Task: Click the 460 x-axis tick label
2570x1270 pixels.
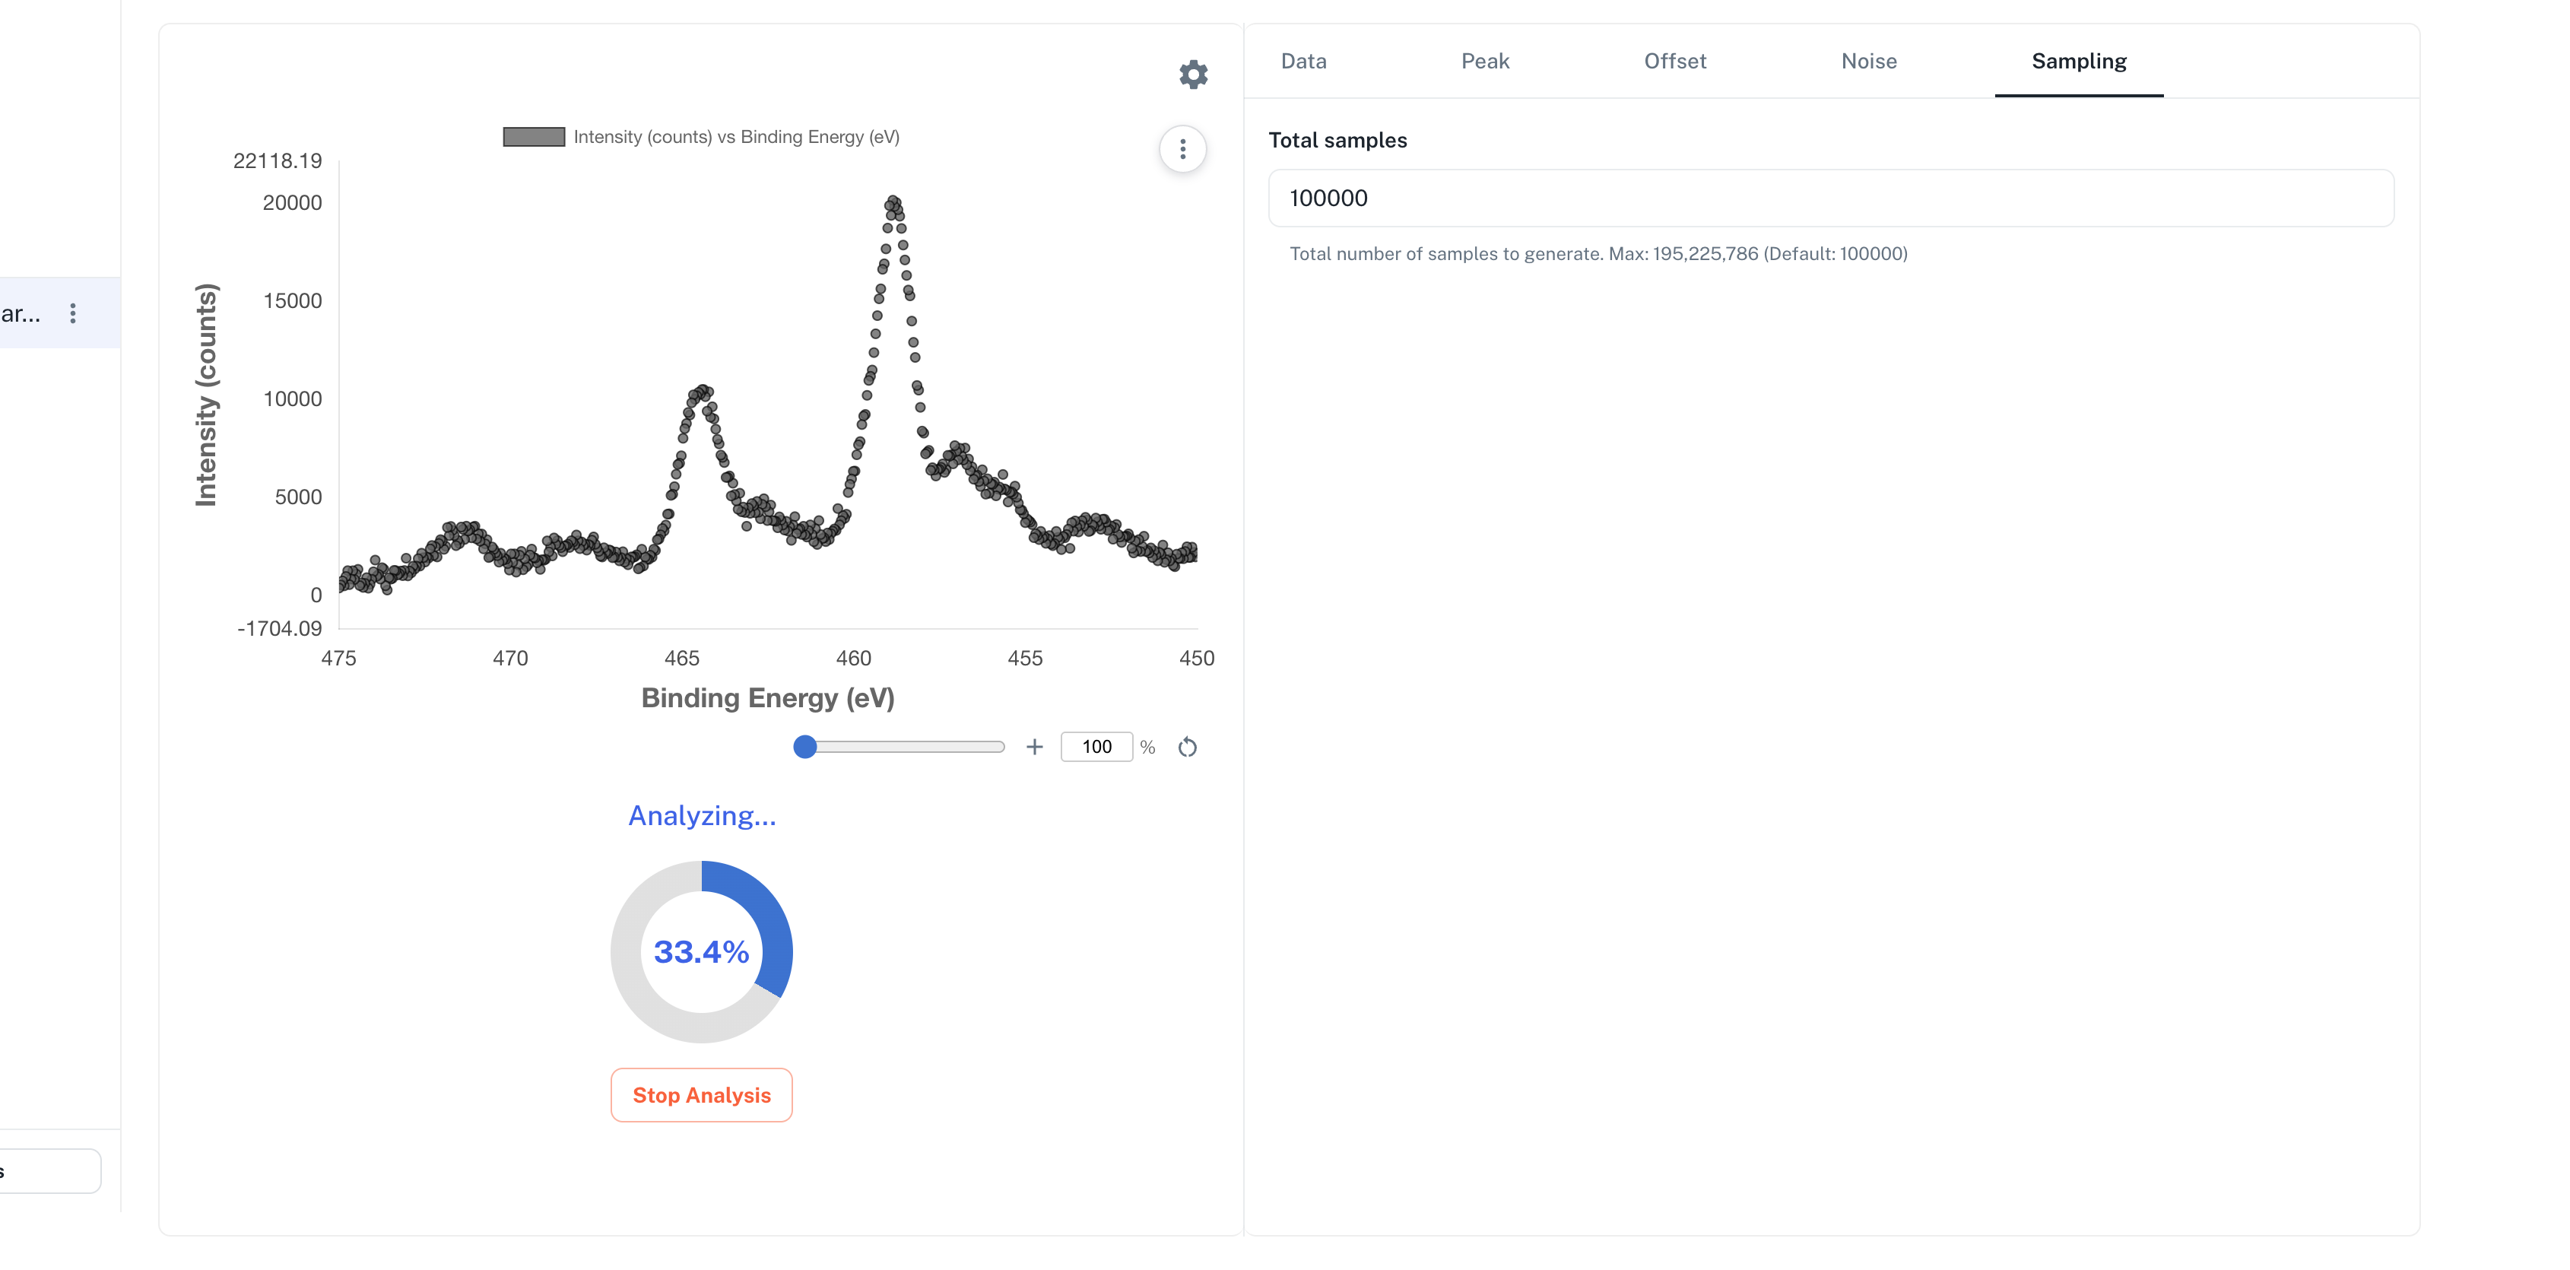Action: pyautogui.click(x=854, y=659)
